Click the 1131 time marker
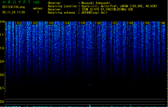 18,23
